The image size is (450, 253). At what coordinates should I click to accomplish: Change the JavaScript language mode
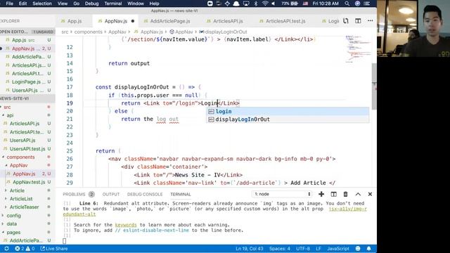338,249
